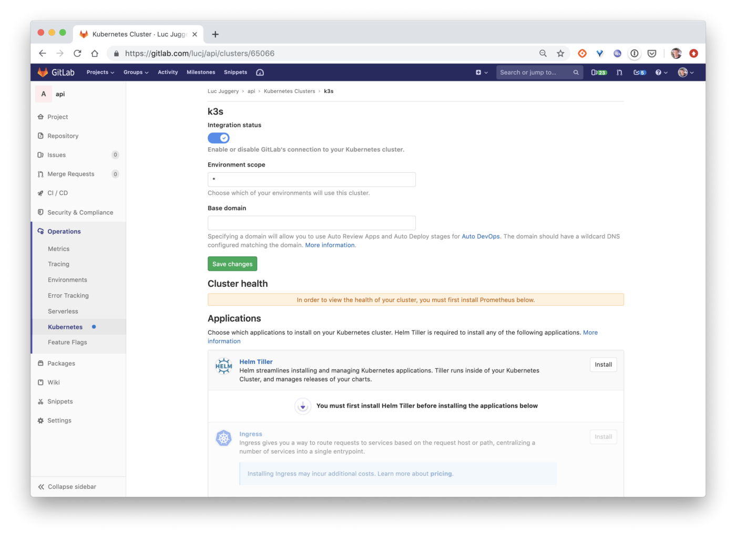Toggle the Integration status switch
736x537 pixels.
pyautogui.click(x=219, y=138)
